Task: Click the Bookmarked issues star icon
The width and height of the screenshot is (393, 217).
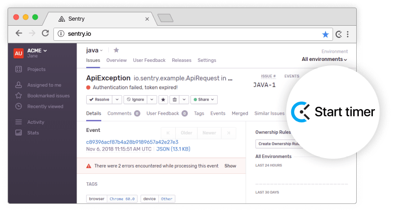Action: (19, 96)
